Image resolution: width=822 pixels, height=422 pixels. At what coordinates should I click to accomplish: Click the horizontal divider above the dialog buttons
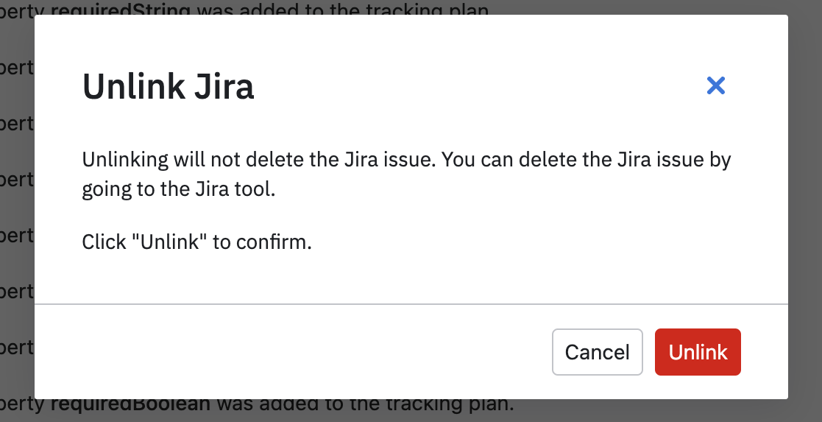tap(411, 304)
